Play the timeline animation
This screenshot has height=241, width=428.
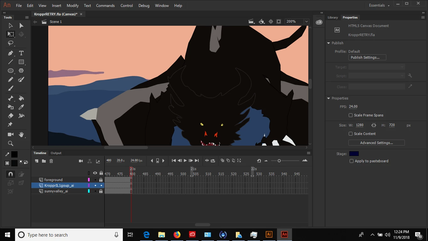pyautogui.click(x=185, y=161)
